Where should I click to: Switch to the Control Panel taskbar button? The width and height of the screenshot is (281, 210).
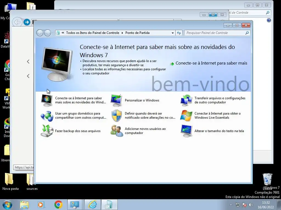[75, 205]
